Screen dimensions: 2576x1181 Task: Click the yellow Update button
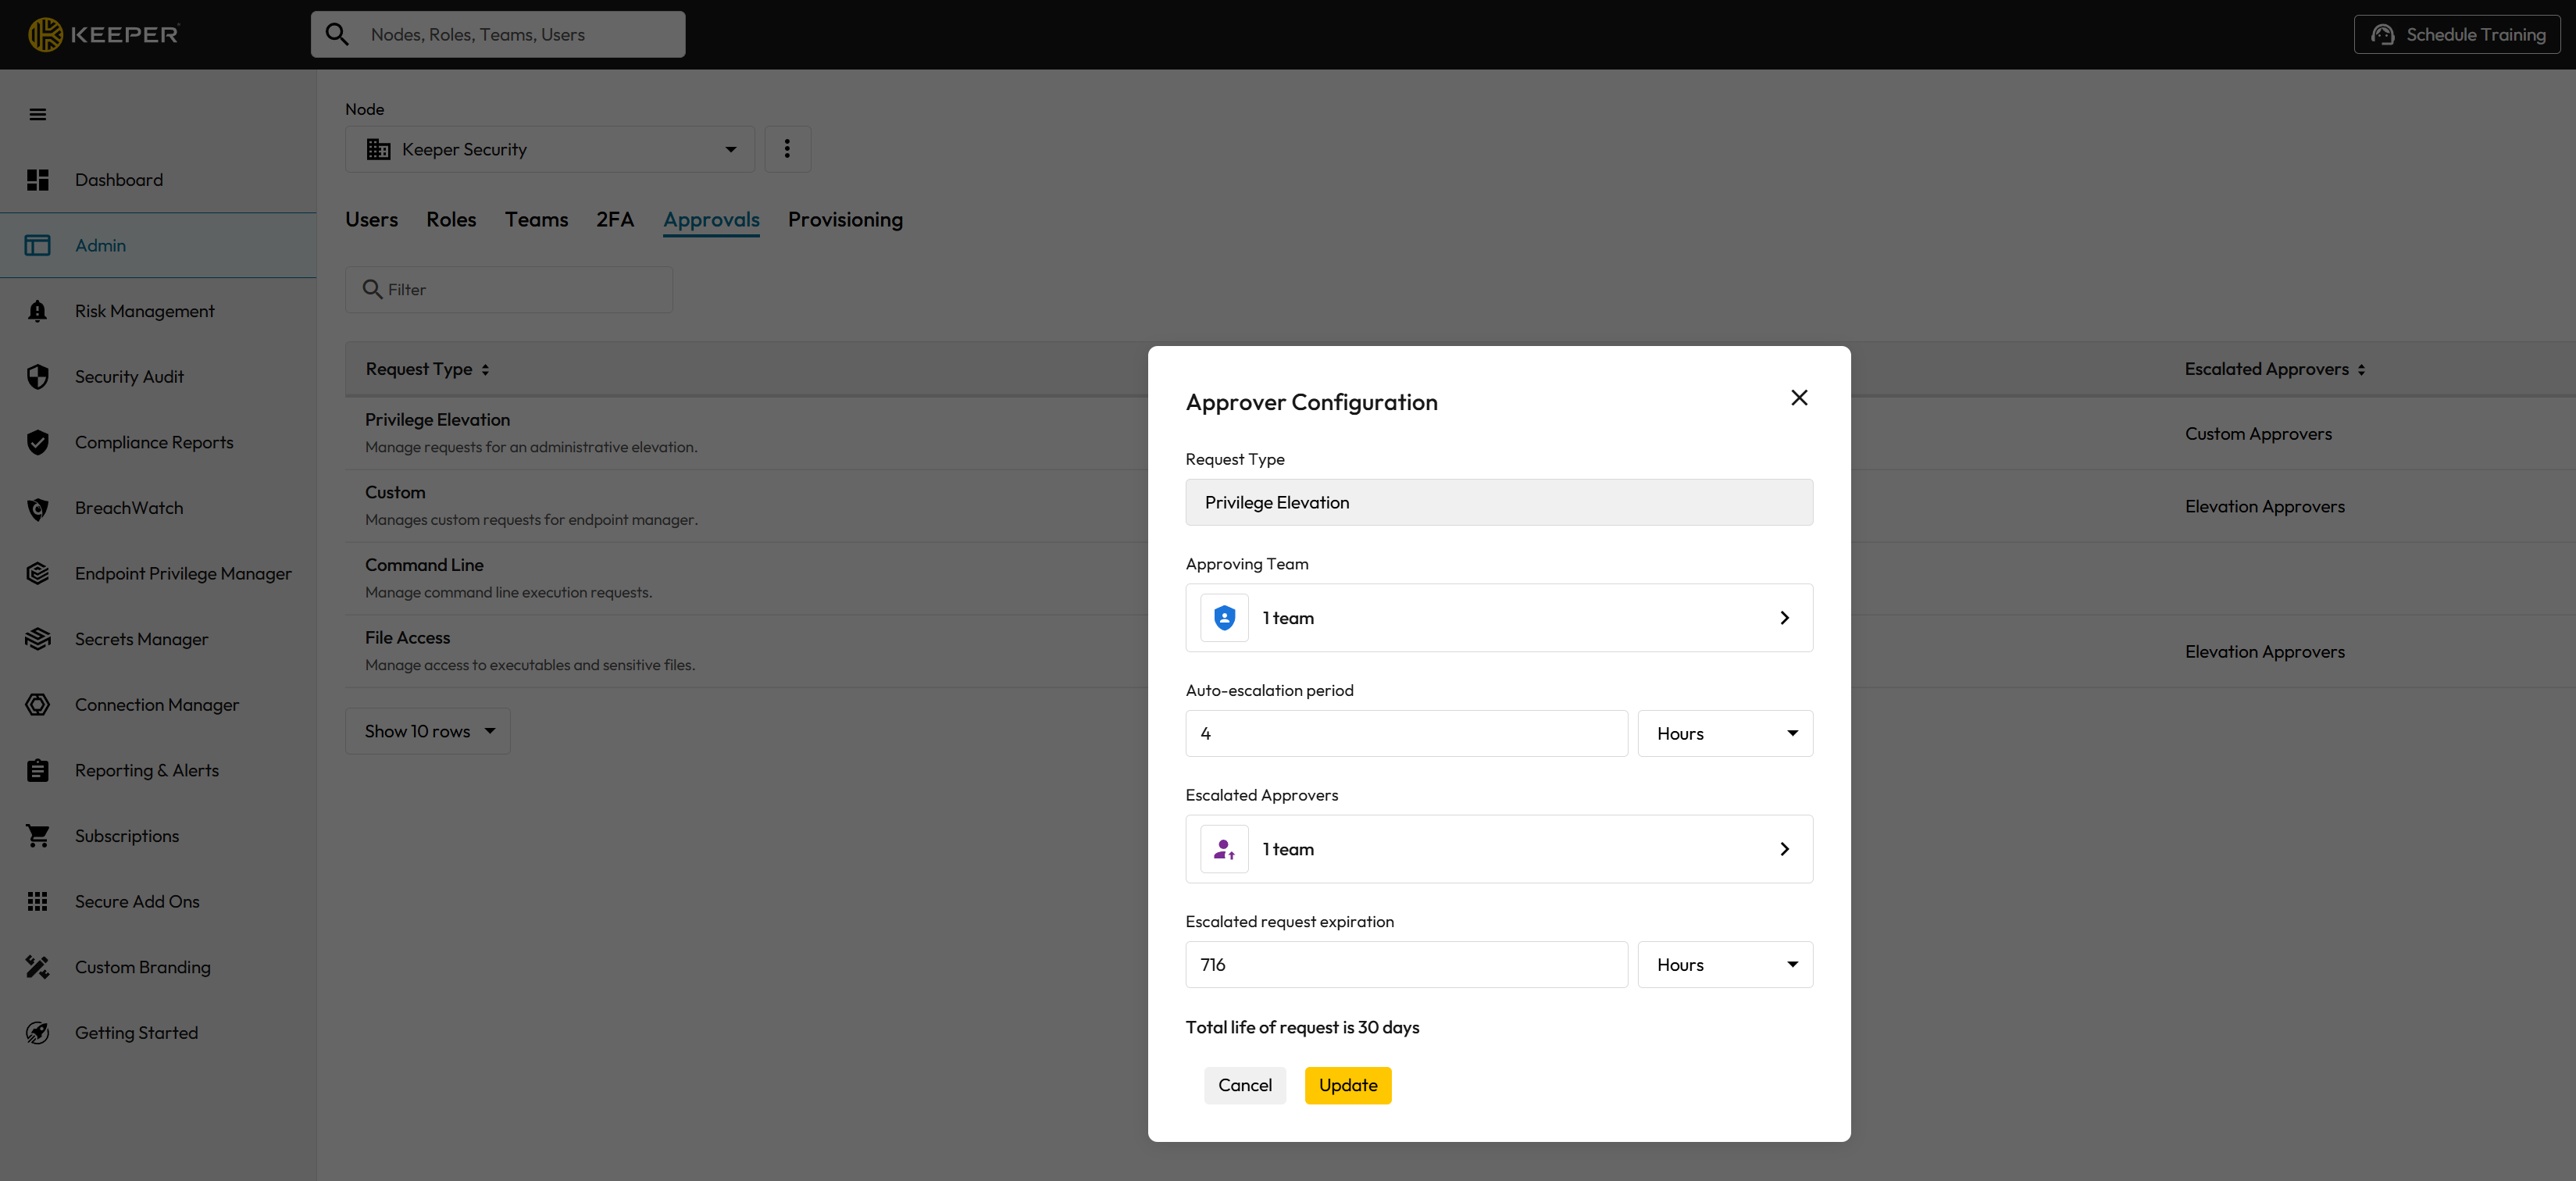(x=1347, y=1085)
